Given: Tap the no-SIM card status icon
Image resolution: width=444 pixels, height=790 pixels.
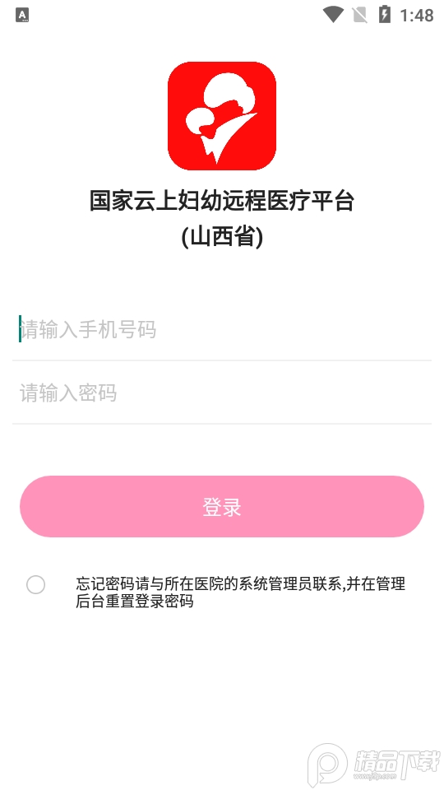Looking at the screenshot, I should pos(360,15).
